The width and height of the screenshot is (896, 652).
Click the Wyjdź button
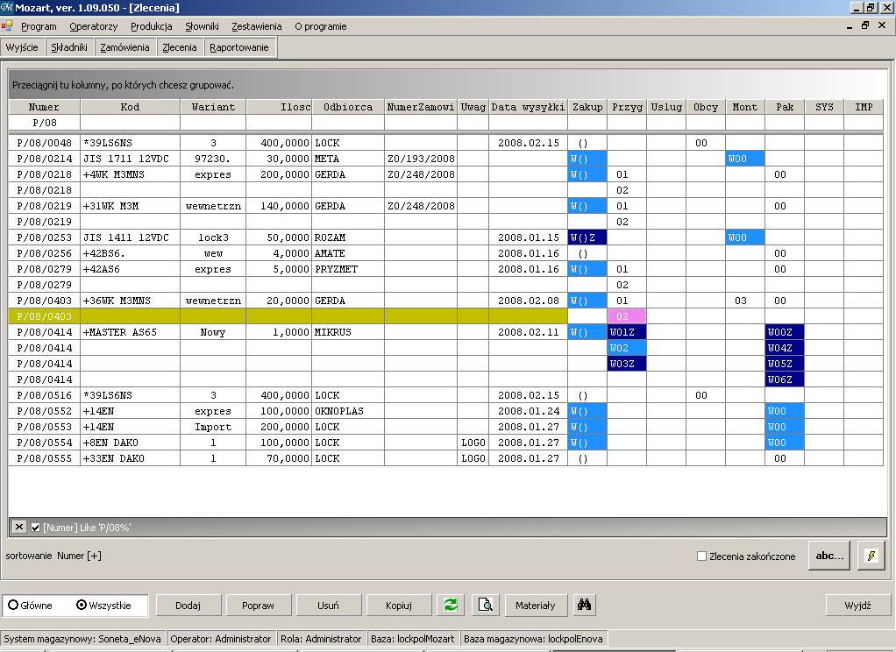pos(857,606)
